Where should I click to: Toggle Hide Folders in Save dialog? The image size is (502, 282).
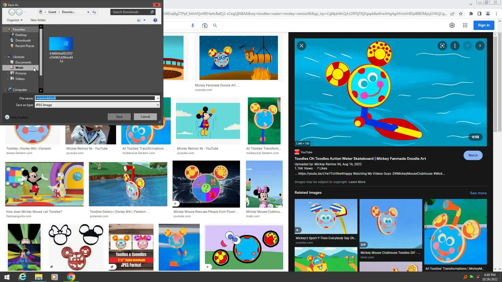click(16, 117)
